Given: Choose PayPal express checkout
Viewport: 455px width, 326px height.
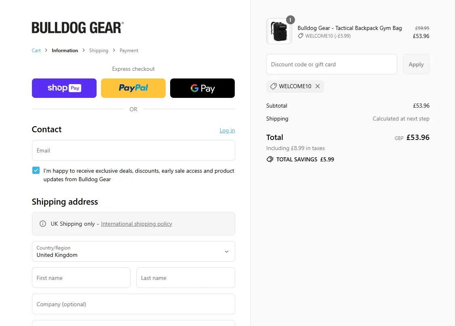Looking at the screenshot, I should (x=133, y=88).
